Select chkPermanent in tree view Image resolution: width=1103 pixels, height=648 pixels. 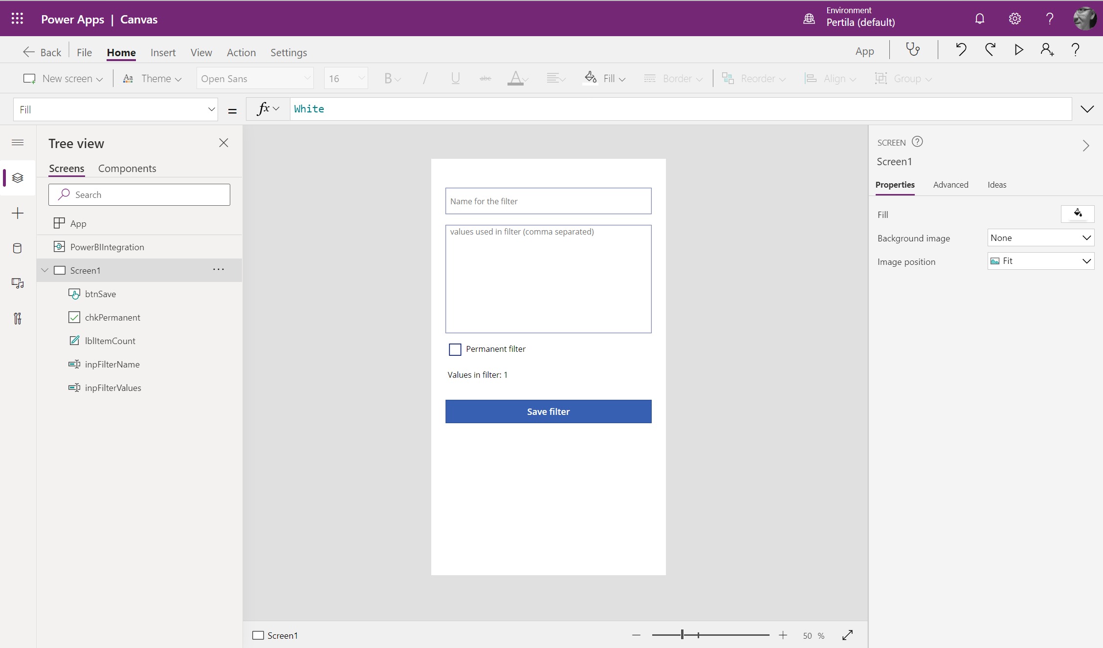tap(112, 318)
